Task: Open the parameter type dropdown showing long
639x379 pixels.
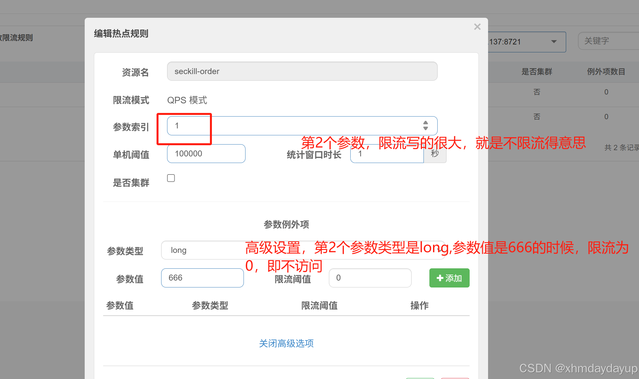Action: coord(303,250)
